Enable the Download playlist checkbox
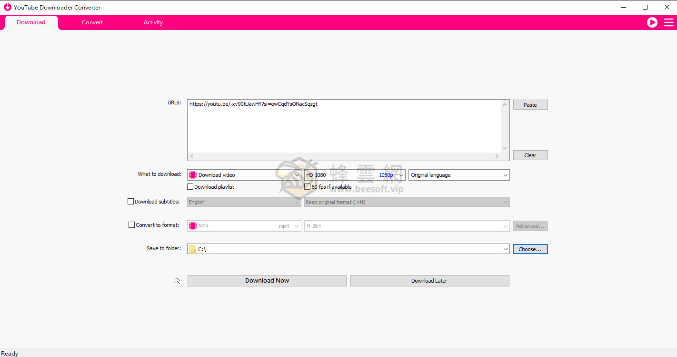 tap(190, 187)
